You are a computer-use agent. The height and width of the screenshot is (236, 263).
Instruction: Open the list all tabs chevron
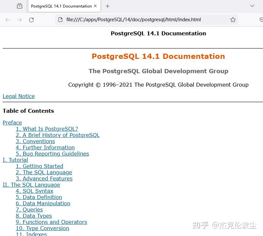click(252, 6)
